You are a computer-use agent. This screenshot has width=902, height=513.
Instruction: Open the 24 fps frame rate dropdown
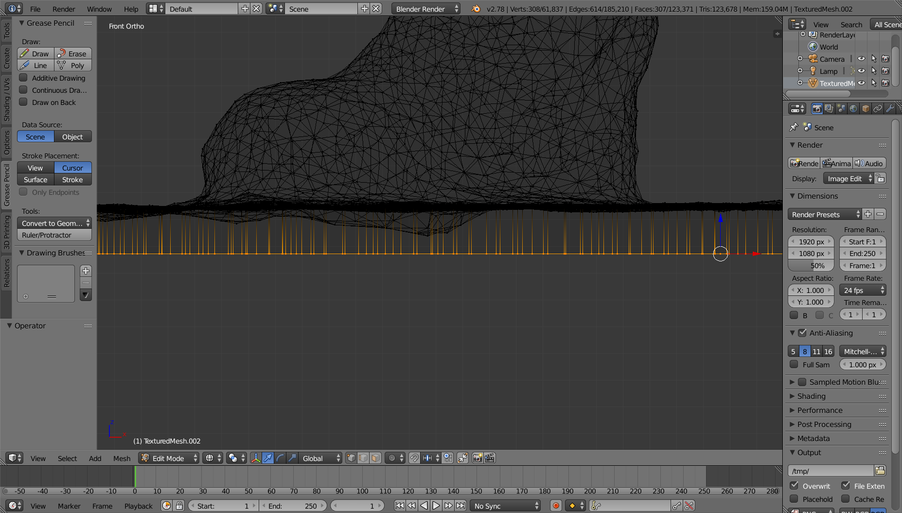point(863,290)
